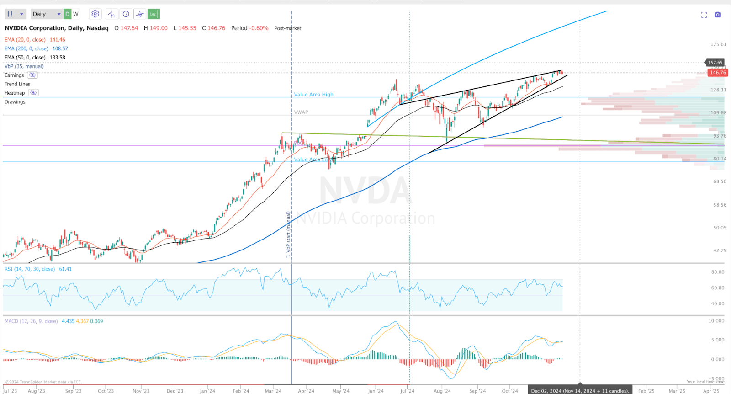Toggle Heatmap visibility eye icon
This screenshot has height=394, width=731.
[x=33, y=93]
